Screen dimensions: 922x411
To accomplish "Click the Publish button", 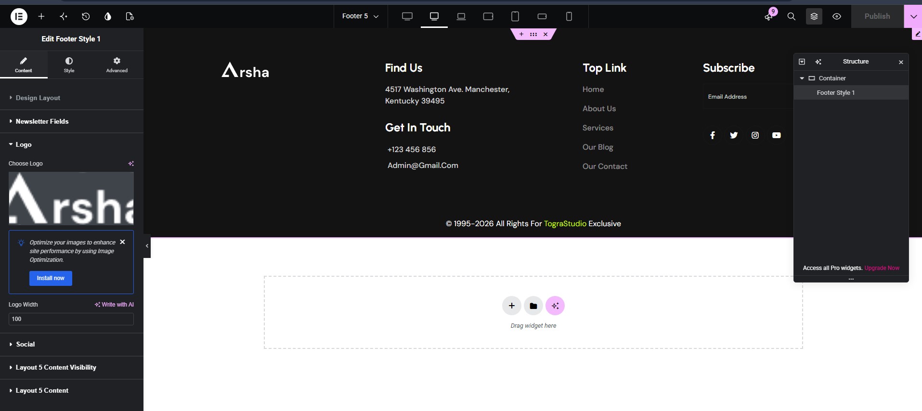I will [877, 16].
